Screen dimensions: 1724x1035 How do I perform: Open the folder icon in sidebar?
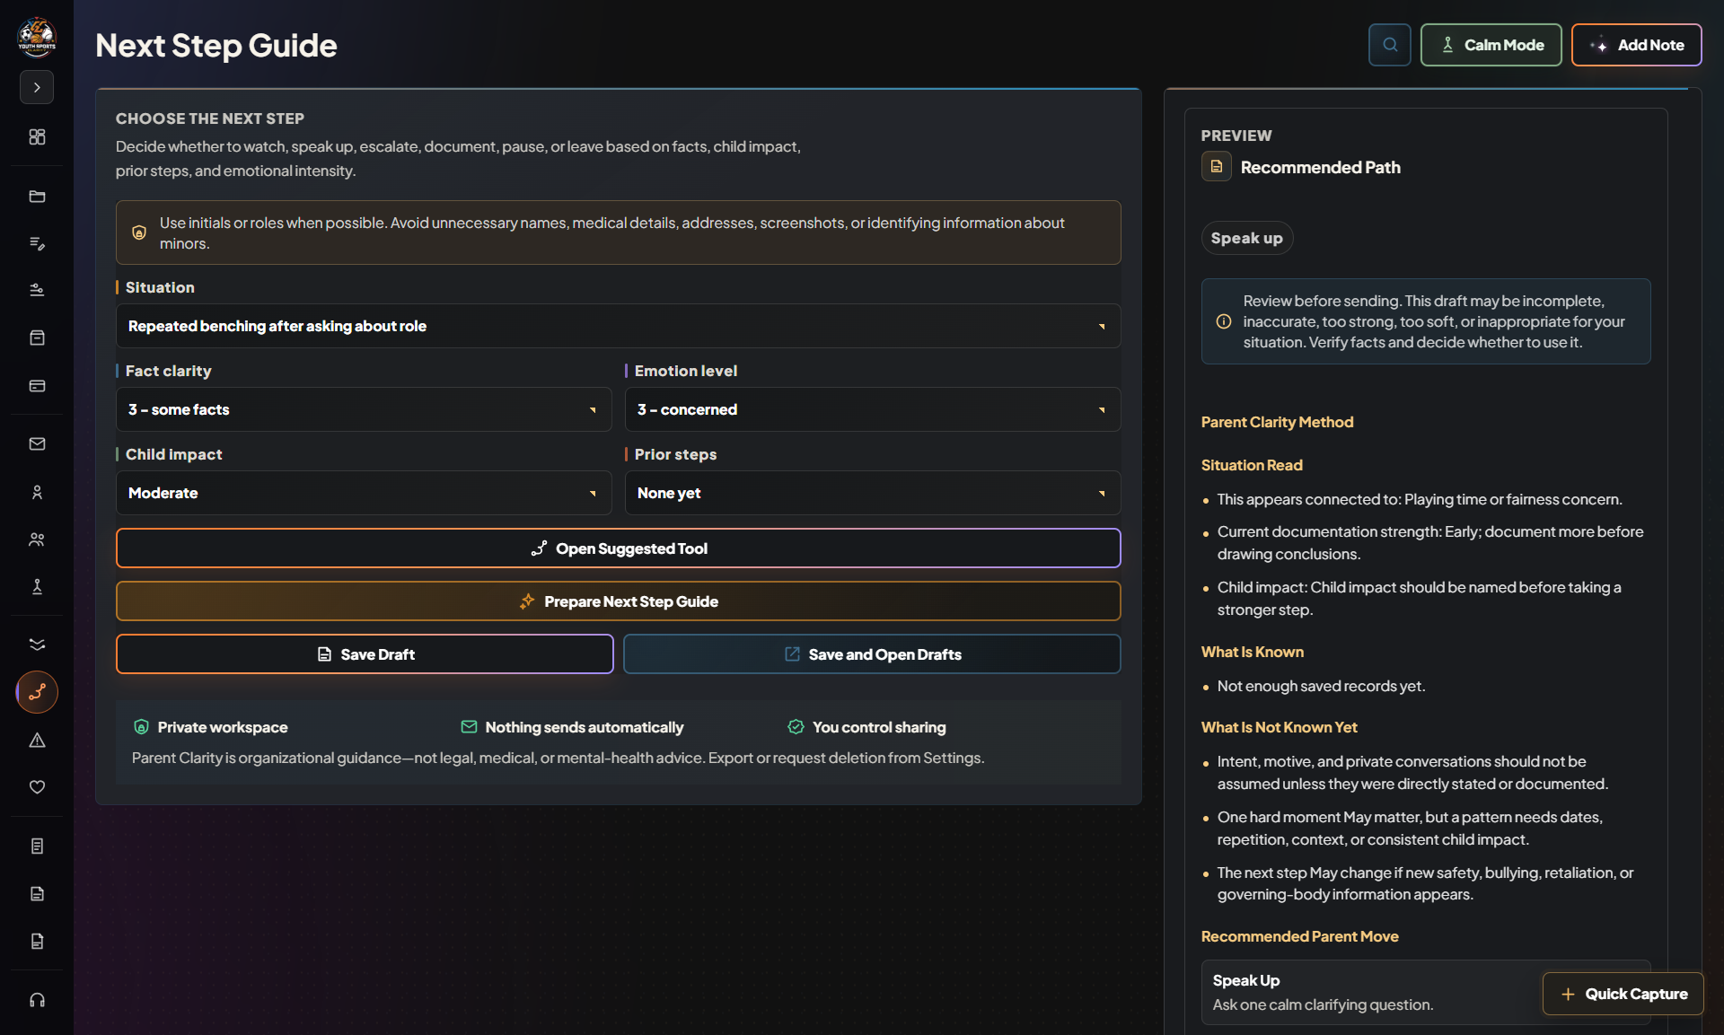click(37, 197)
